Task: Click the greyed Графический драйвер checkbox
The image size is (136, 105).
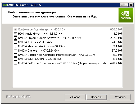Action: point(15,29)
